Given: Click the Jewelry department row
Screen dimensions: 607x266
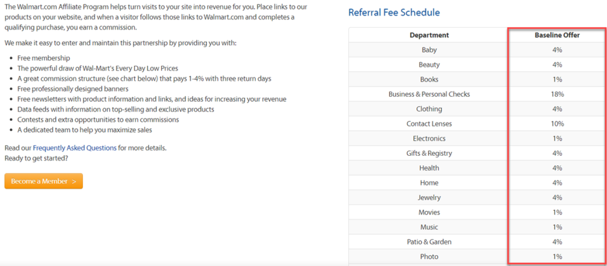Looking at the screenshot, I should (x=429, y=197).
